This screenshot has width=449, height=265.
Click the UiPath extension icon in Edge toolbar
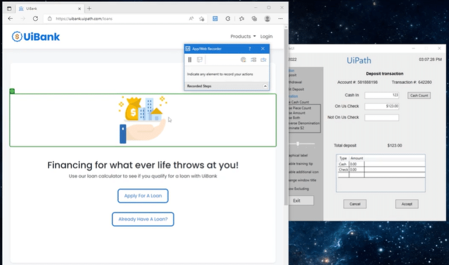point(215,19)
